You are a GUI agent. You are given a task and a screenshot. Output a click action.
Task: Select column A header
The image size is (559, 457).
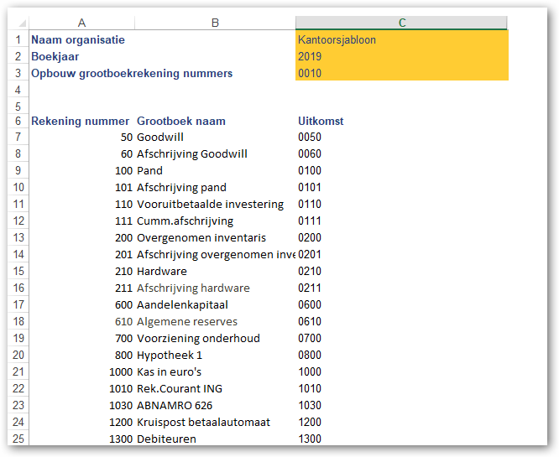pyautogui.click(x=82, y=23)
